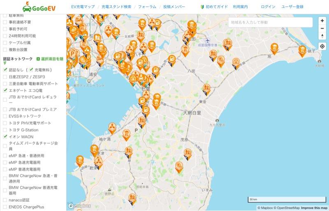Uncheck the 充電無料 option
The image size is (329, 211).
(x=31, y=70)
